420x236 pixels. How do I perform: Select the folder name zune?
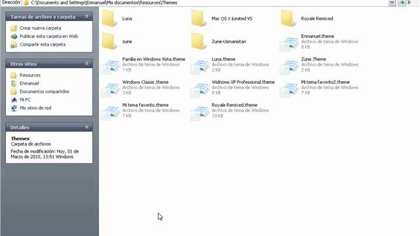pyautogui.click(x=127, y=41)
